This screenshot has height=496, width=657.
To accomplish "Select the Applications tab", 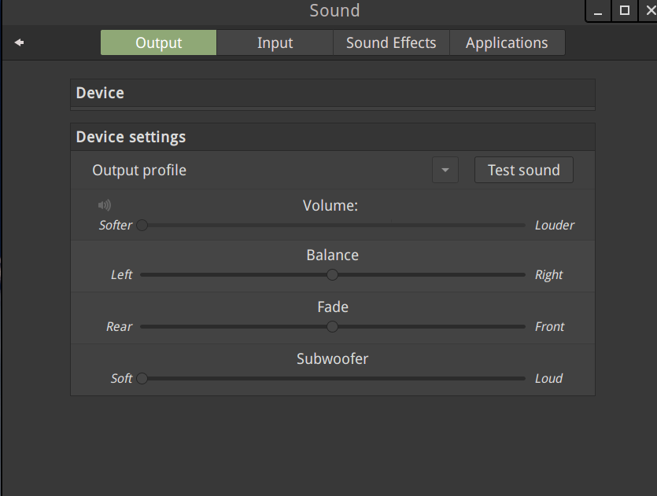I will pyautogui.click(x=507, y=42).
